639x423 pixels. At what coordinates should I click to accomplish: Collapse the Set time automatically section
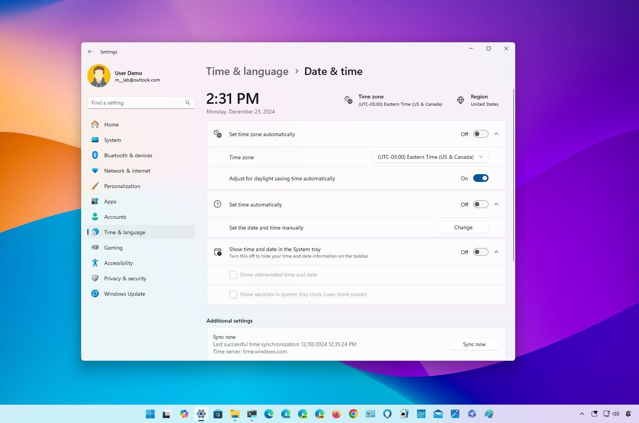pyautogui.click(x=496, y=204)
